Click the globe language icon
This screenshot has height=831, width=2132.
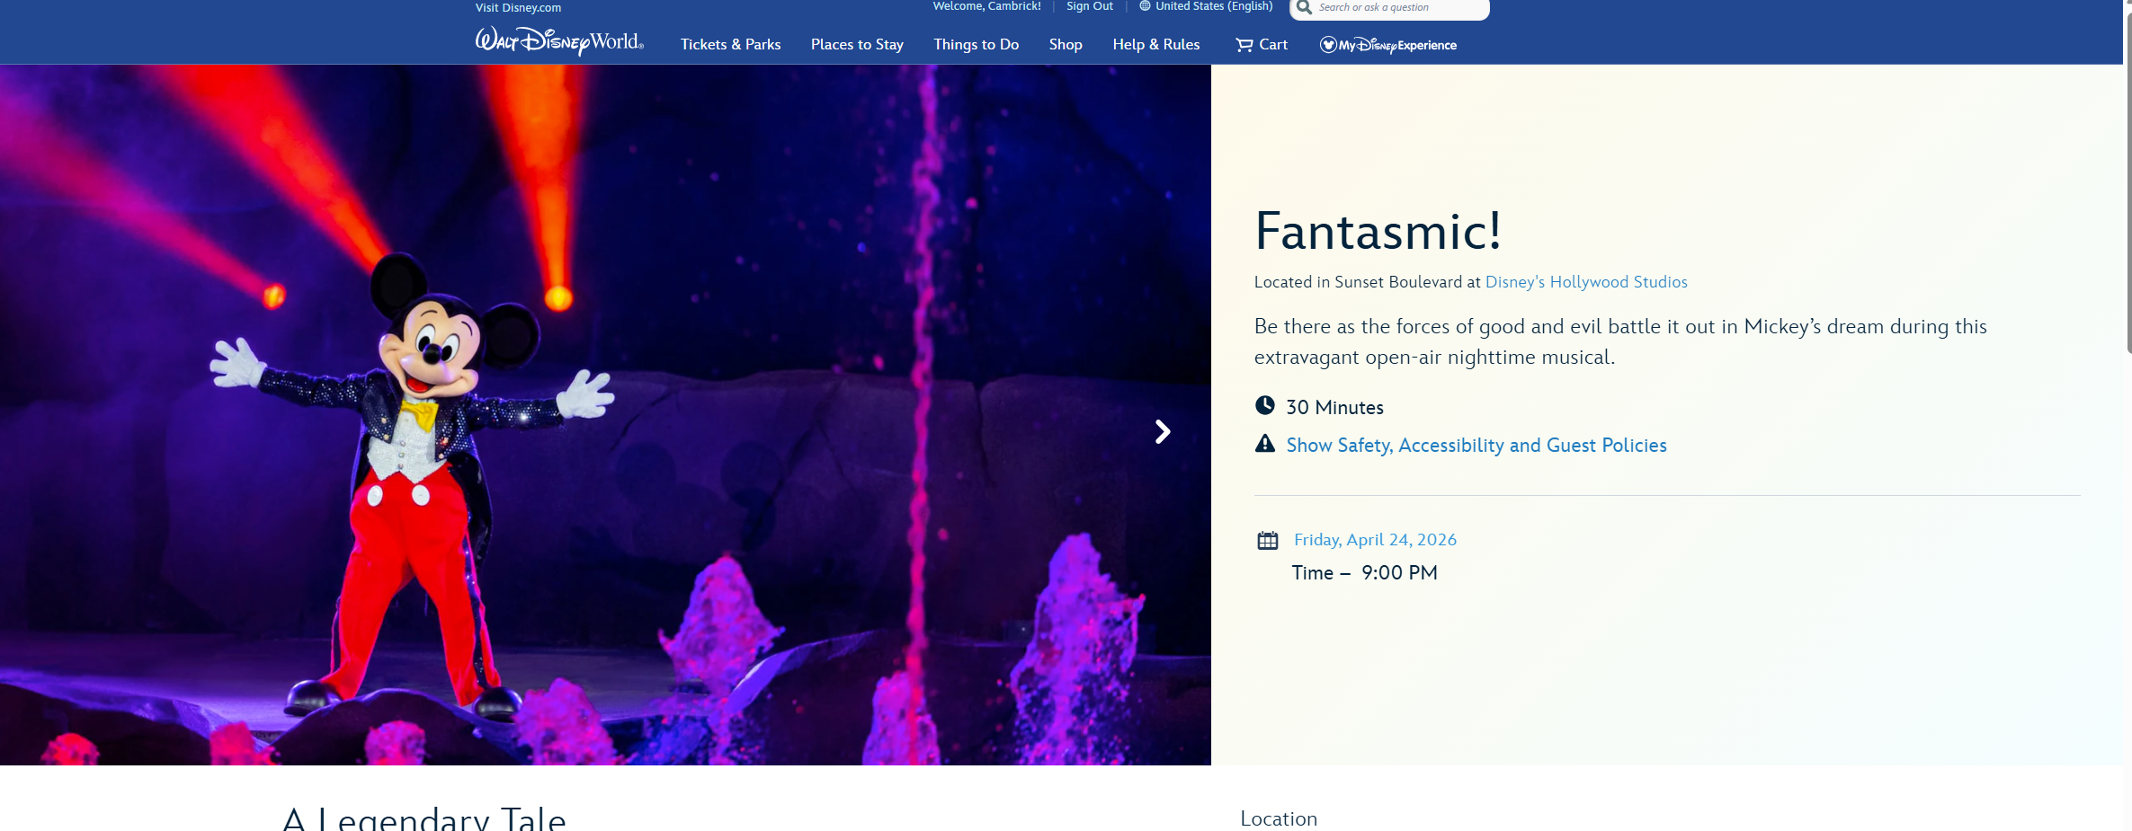click(x=1145, y=6)
